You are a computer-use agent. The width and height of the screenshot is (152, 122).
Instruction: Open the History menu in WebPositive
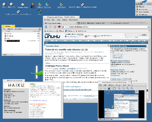pyautogui.click(x=65, y=20)
